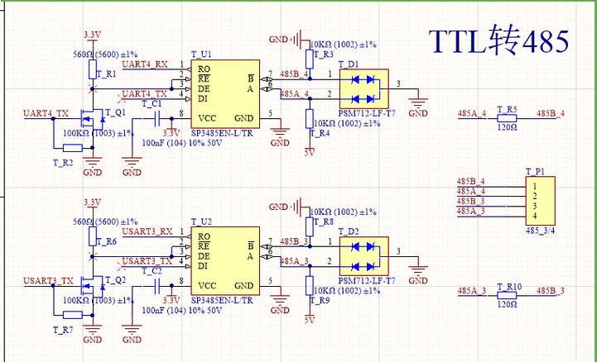Select GND symbol on T_D2 pin 3
The width and height of the screenshot is (597, 362).
pos(418,275)
